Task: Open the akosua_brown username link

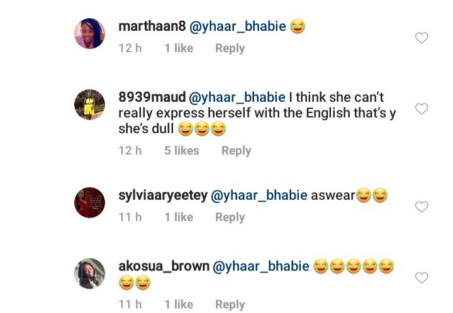Action: click(x=164, y=266)
